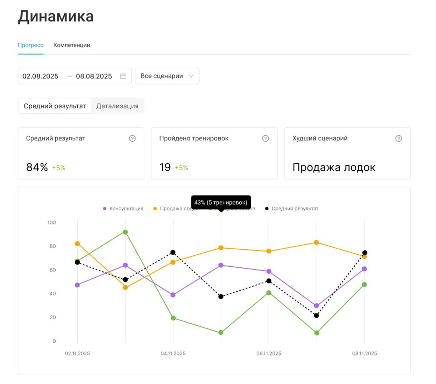The image size is (436, 384).
Task: Click the 19 trainings completed value
Action: [165, 167]
